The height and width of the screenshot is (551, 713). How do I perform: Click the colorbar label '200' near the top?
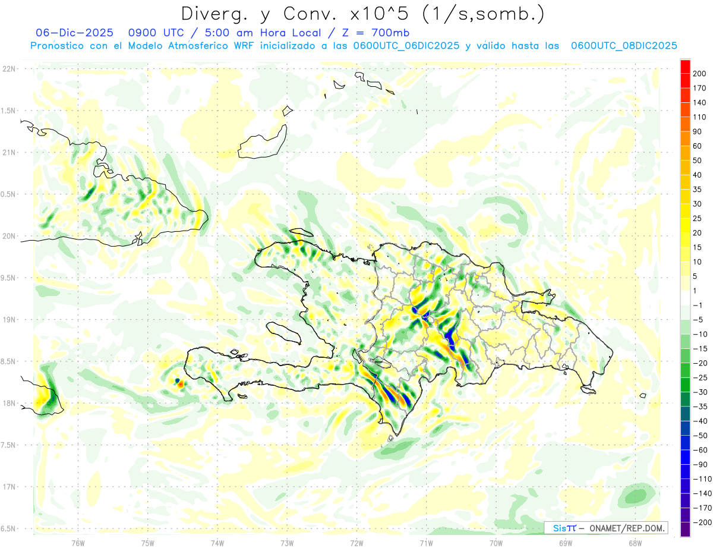click(x=699, y=73)
